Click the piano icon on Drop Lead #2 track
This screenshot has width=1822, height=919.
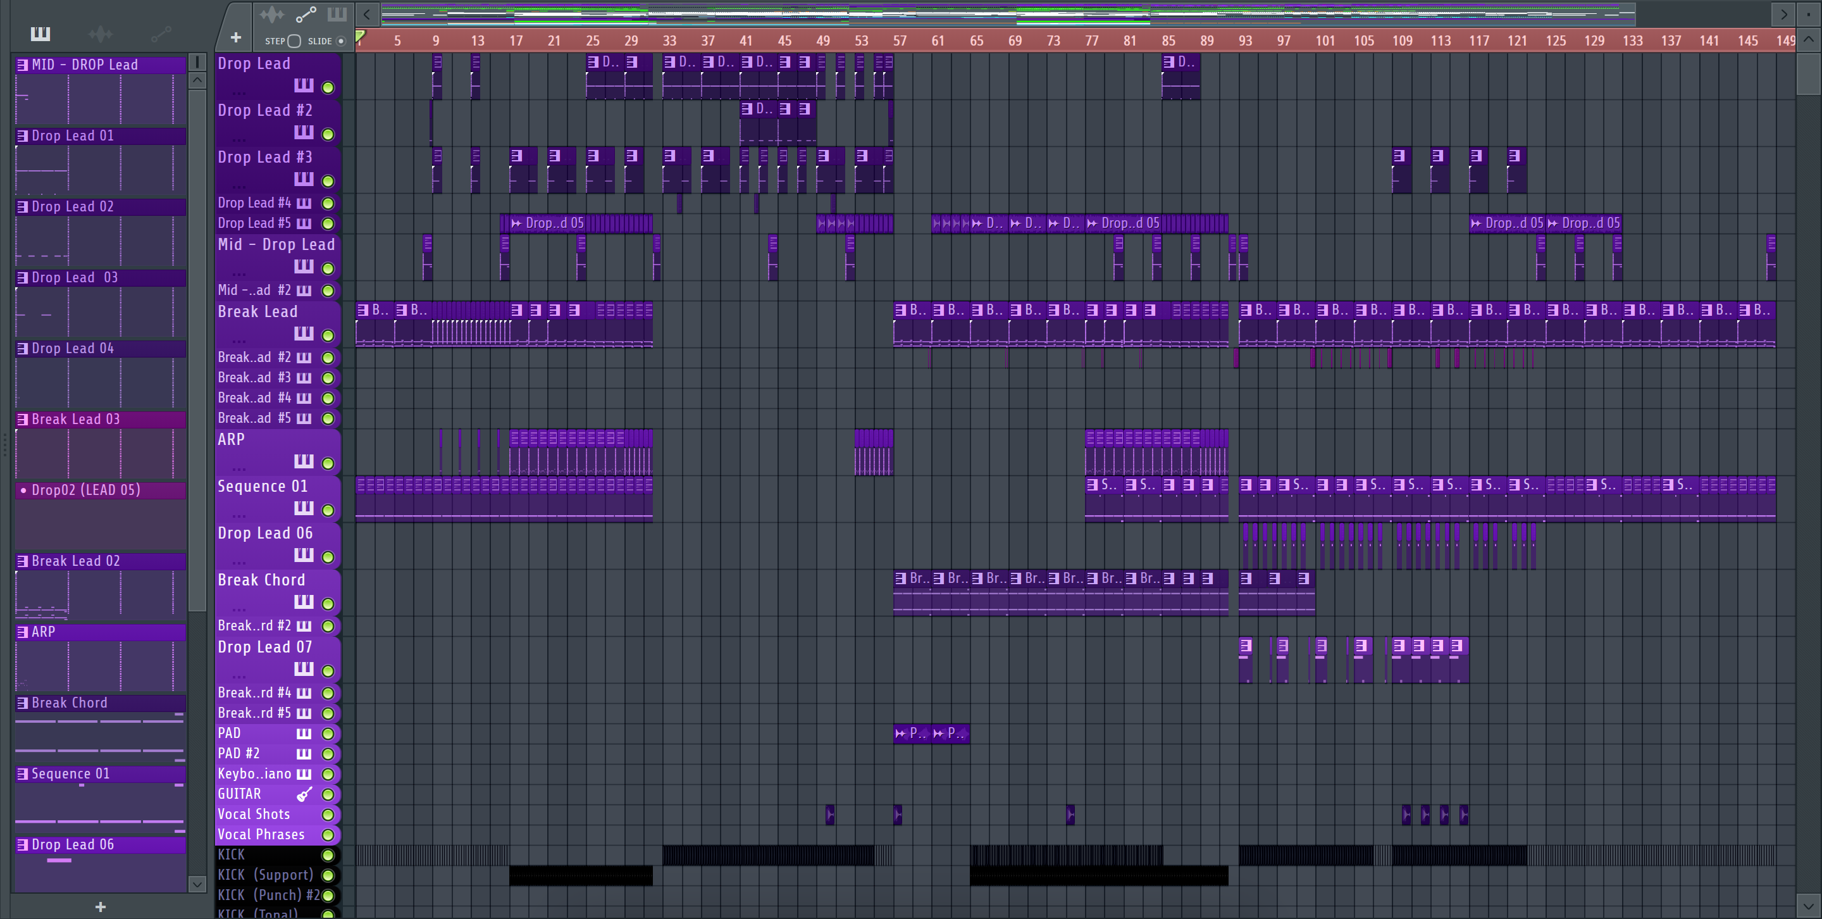[x=304, y=132]
